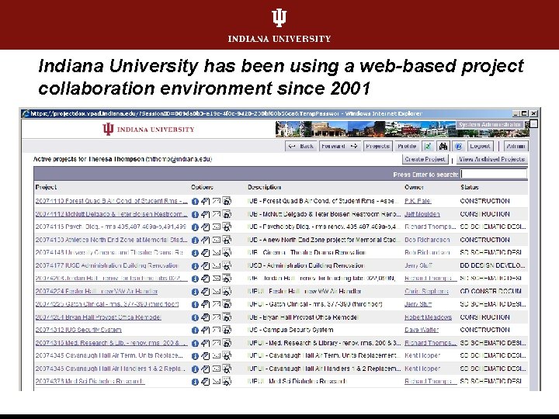Click the Description column header
Viewport: 559px width, 419px height.
coord(264,187)
